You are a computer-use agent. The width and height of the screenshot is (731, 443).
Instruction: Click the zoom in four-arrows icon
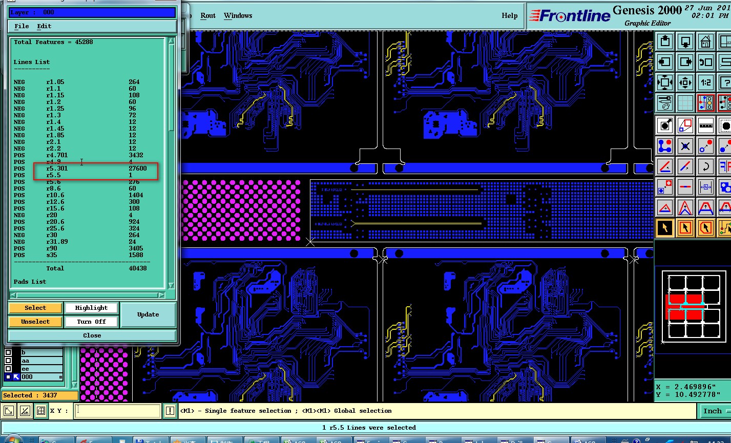click(x=665, y=82)
